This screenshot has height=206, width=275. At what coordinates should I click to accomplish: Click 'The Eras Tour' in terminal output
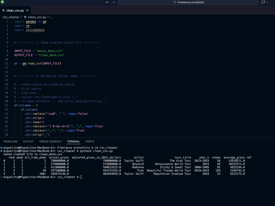(180, 161)
